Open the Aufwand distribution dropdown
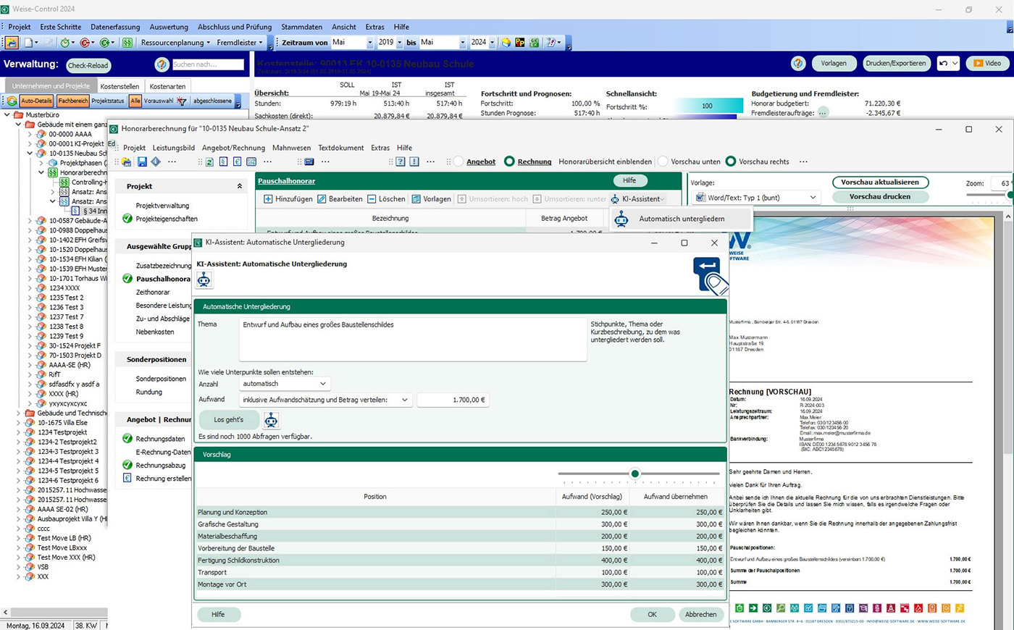This screenshot has height=630, width=1014. [x=325, y=400]
